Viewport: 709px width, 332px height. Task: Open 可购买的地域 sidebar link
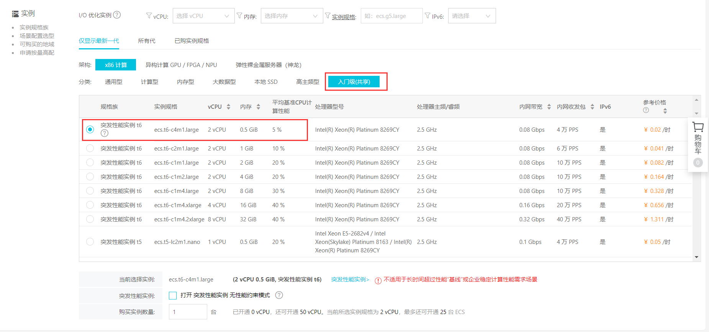click(37, 44)
